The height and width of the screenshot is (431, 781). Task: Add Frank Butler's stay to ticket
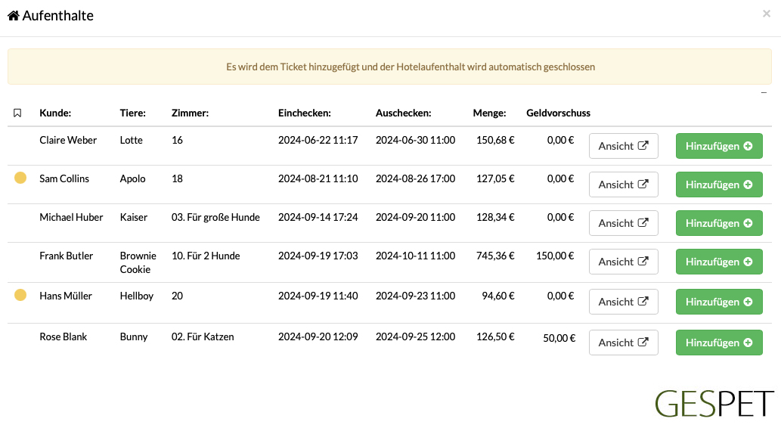click(719, 262)
